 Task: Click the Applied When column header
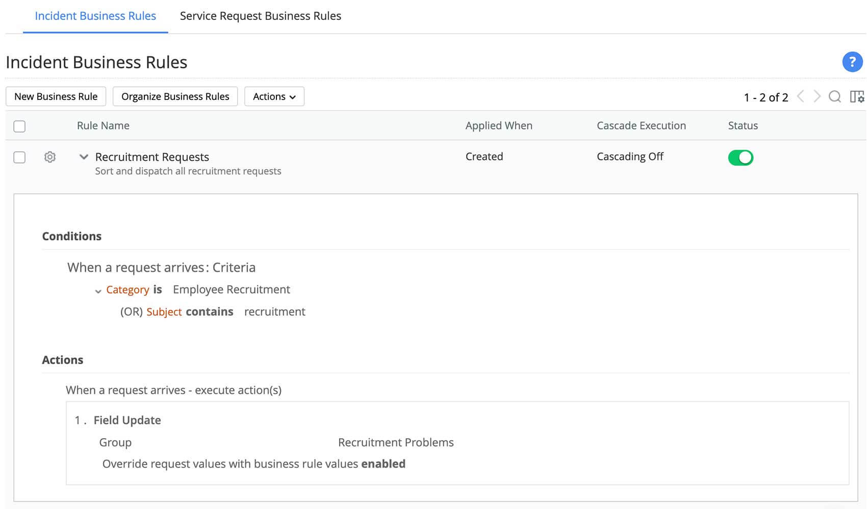coord(498,126)
